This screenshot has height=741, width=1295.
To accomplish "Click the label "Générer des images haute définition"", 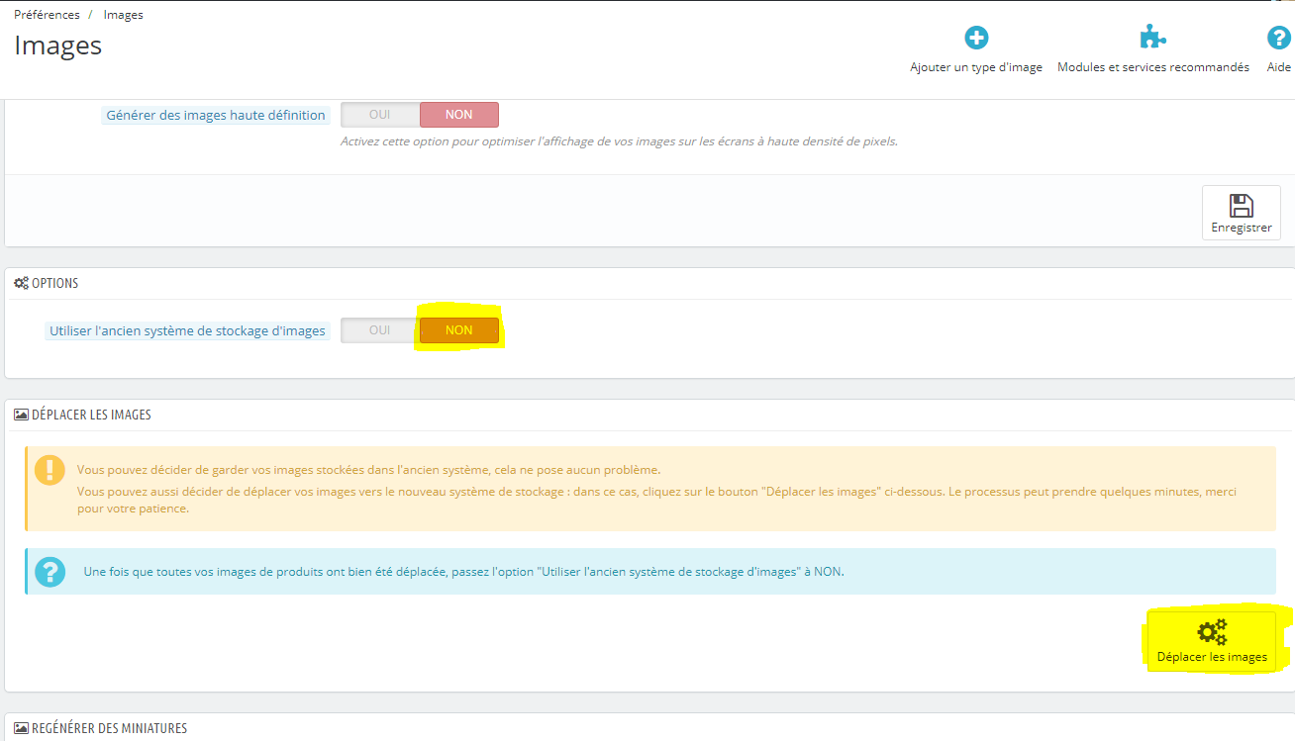I will (x=216, y=115).
